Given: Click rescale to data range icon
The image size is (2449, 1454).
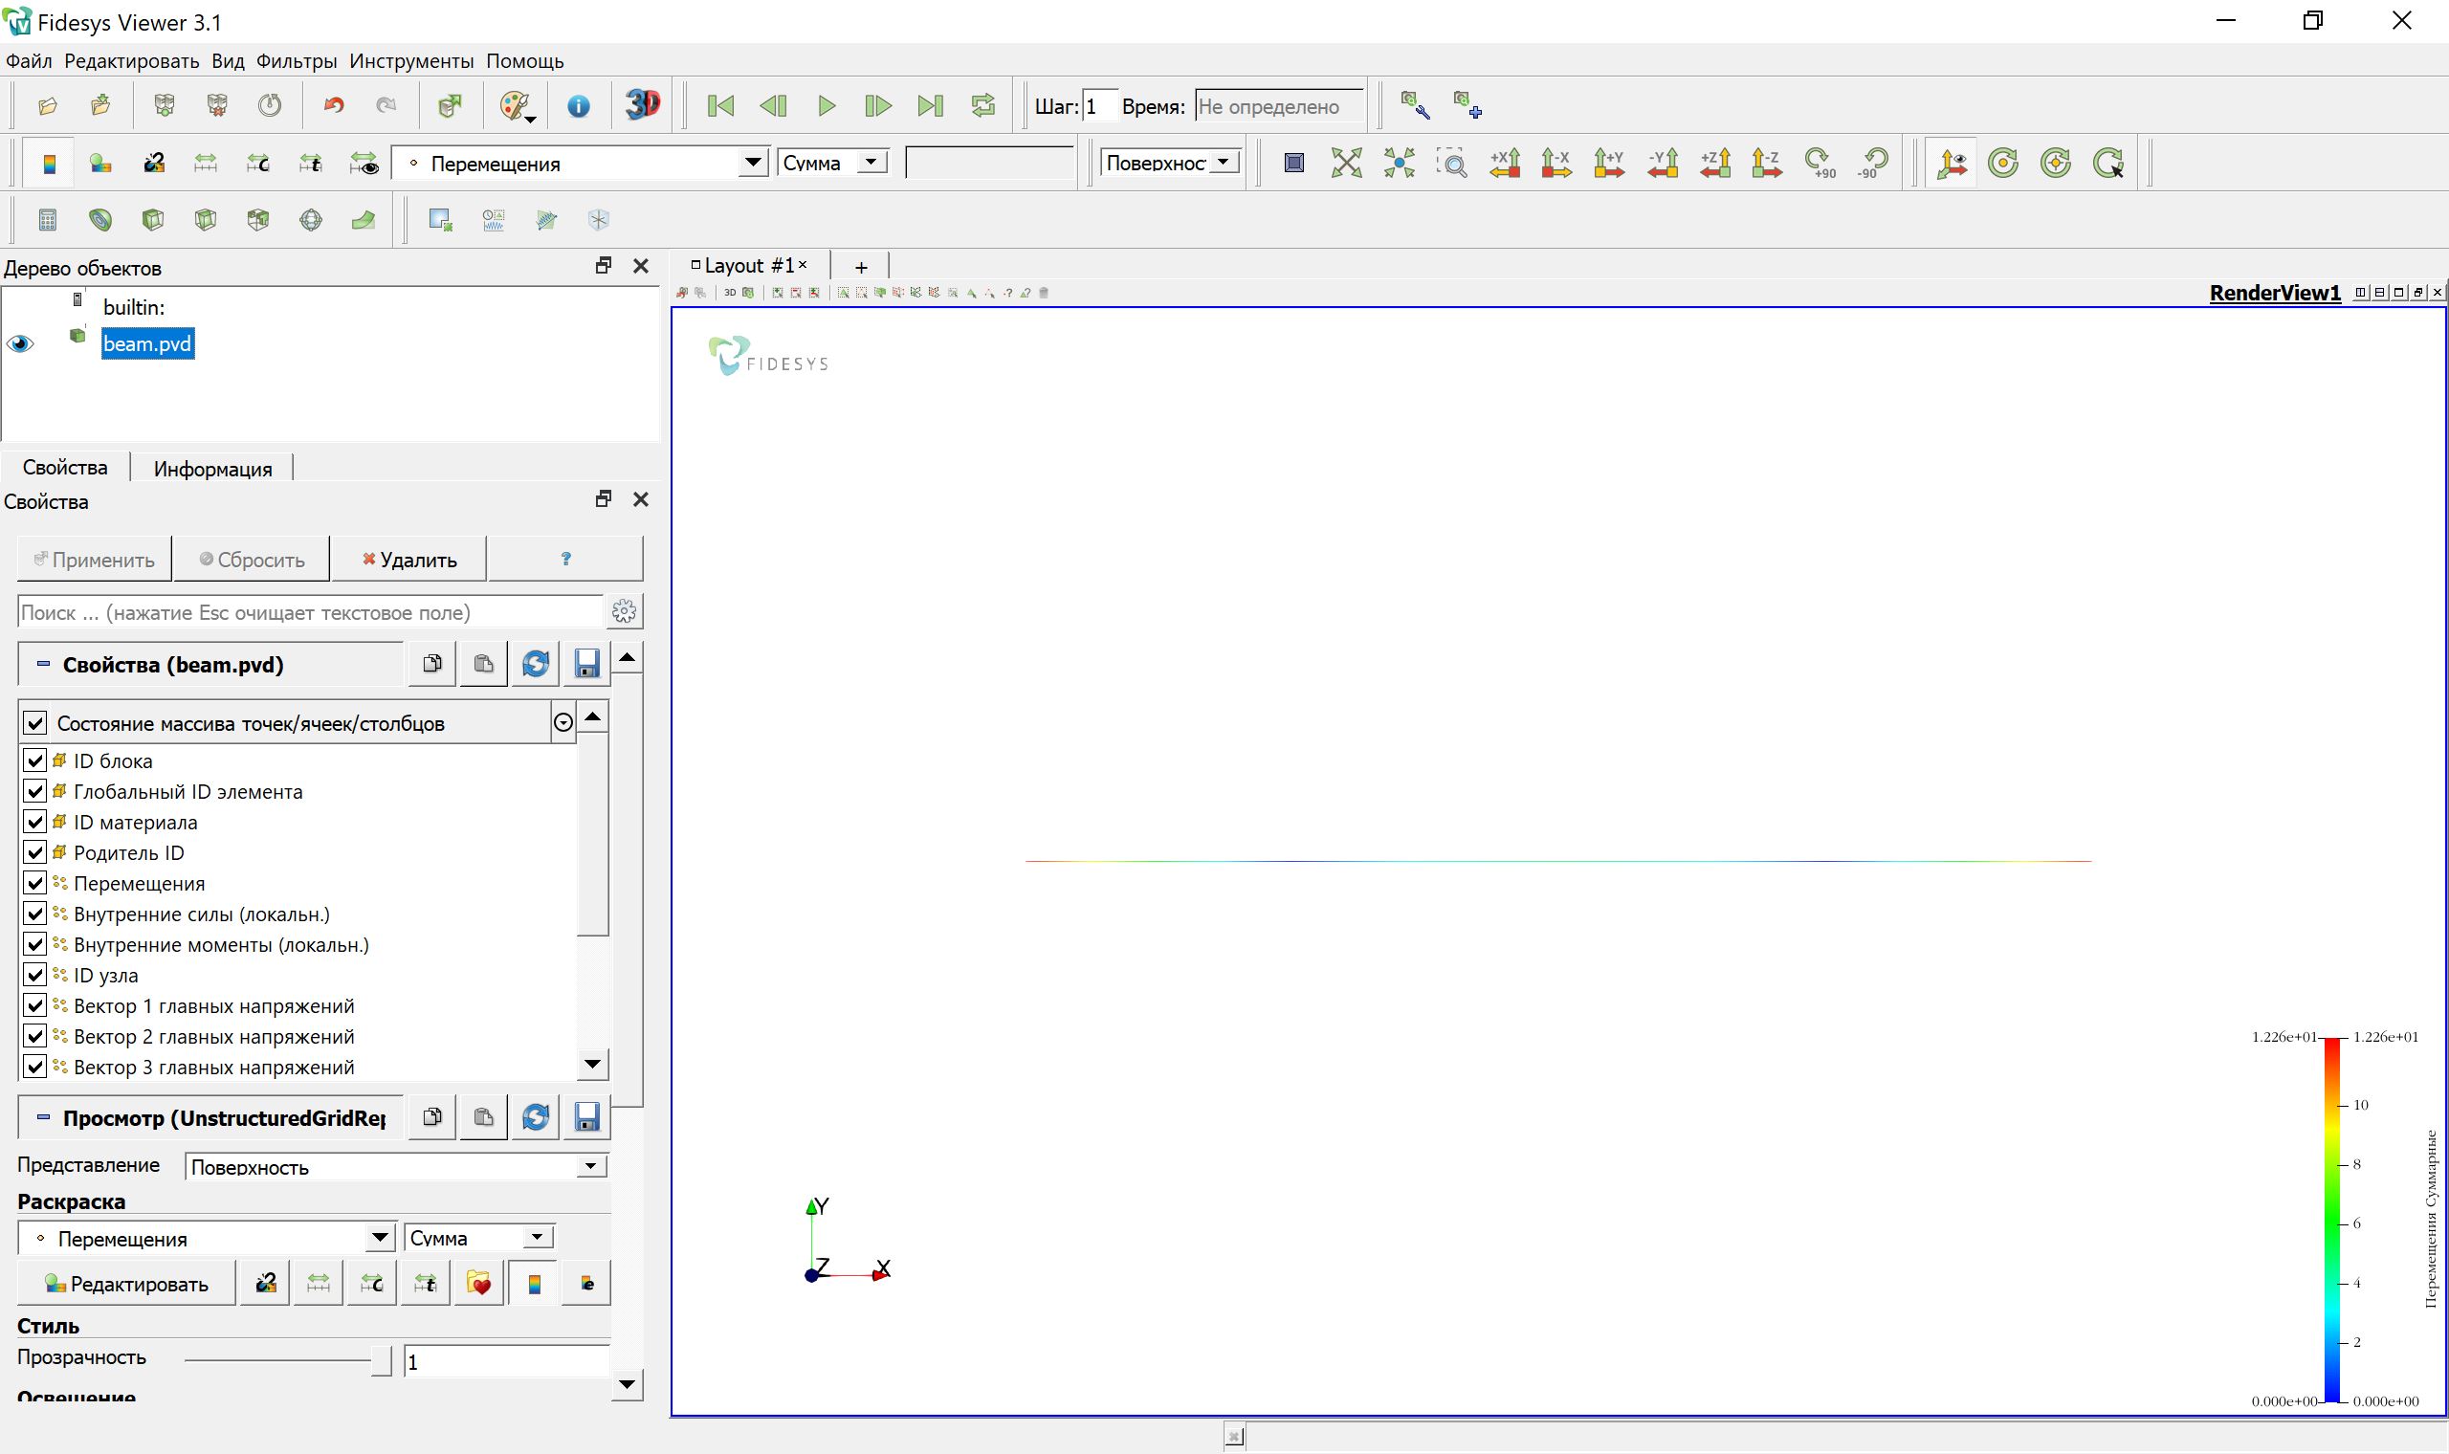Looking at the screenshot, I should [x=206, y=164].
